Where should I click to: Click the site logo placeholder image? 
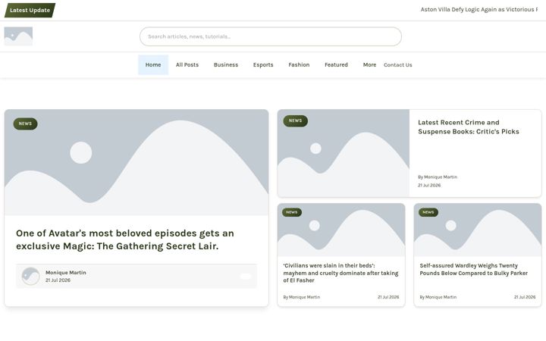point(18,36)
